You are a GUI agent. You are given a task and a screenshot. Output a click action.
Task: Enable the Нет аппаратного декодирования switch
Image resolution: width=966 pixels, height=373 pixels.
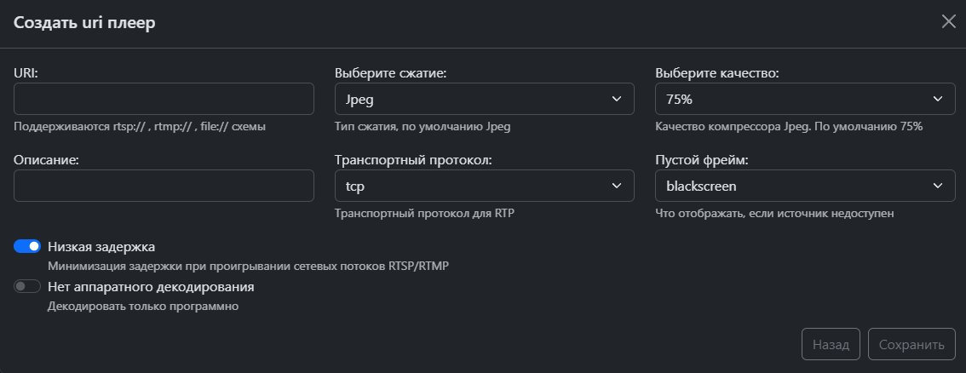click(27, 287)
